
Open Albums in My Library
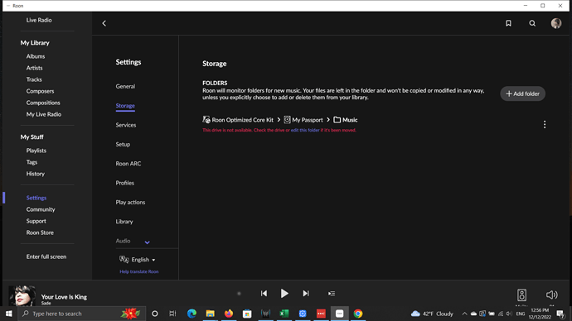pos(36,56)
